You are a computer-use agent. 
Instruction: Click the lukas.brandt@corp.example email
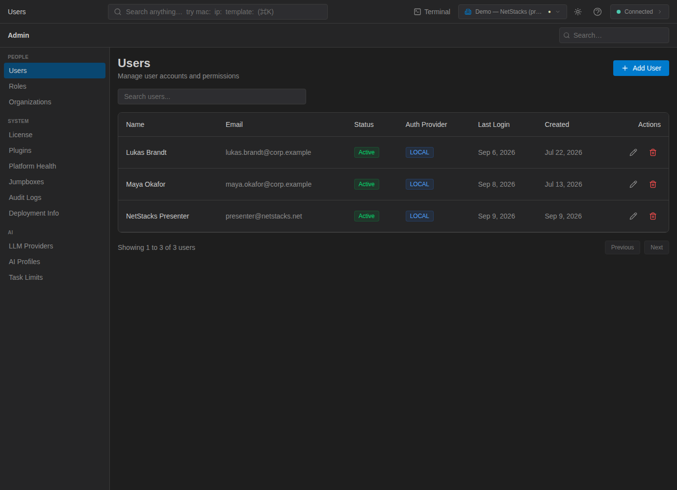click(x=268, y=152)
